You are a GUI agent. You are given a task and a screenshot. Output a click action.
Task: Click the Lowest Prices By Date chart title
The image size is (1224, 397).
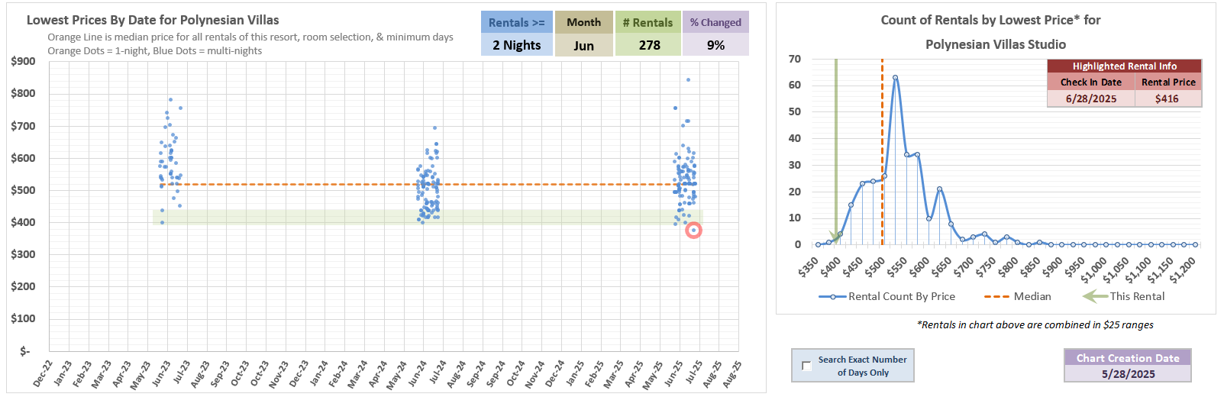(153, 21)
